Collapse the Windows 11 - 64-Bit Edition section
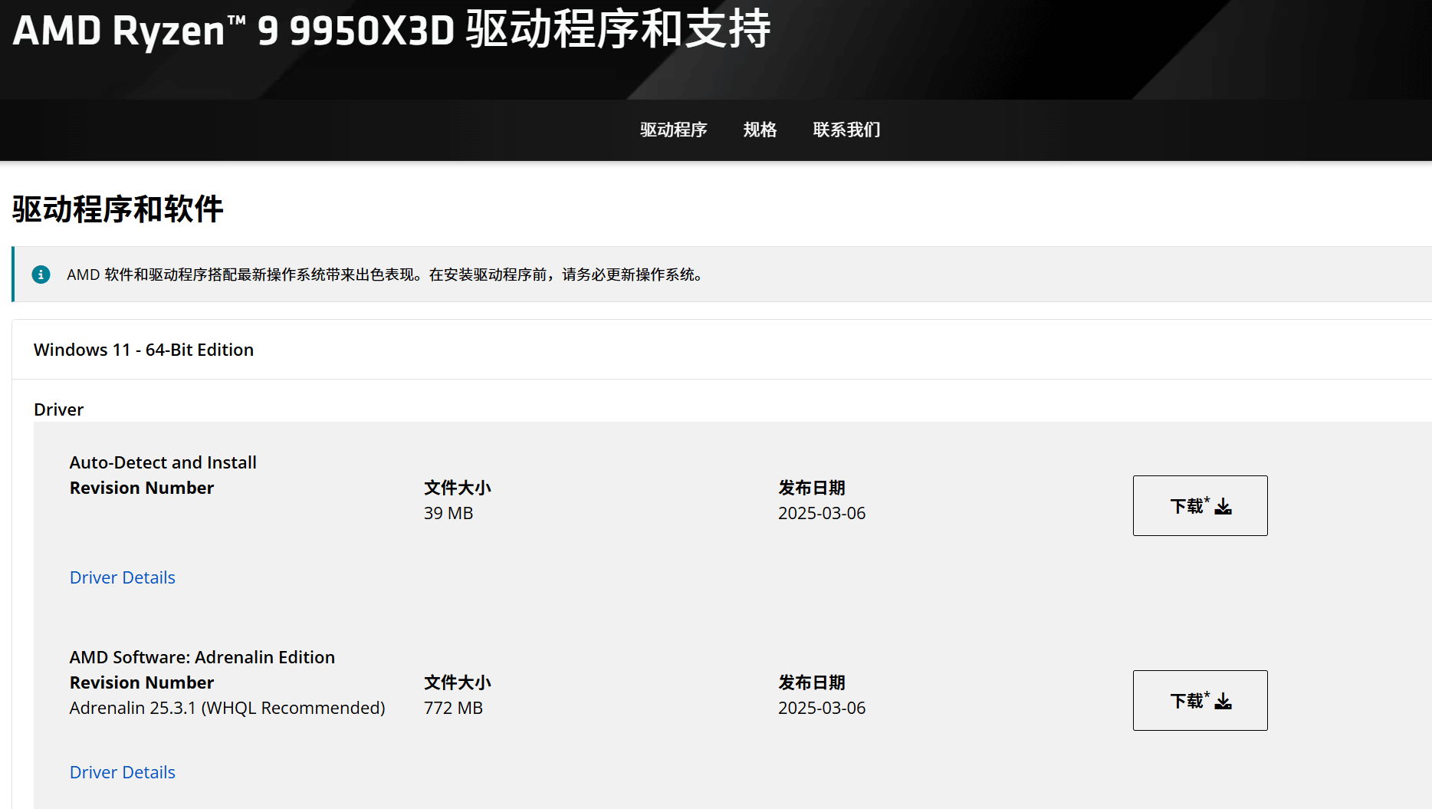Image resolution: width=1432 pixels, height=809 pixels. point(143,349)
